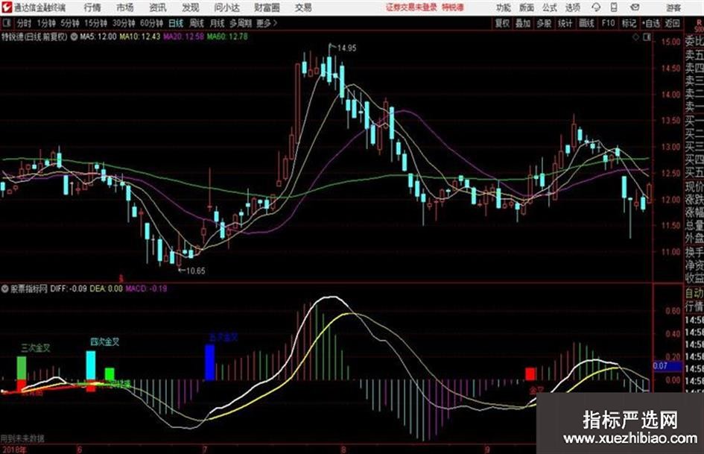704x454 pixels.
Task: Click the diamond icon atop chart
Action: pyautogui.click(x=635, y=38)
